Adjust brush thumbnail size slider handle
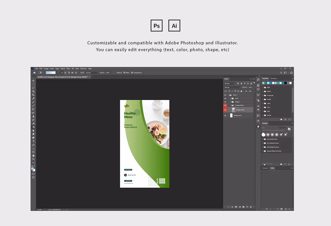 [x=265, y=164]
